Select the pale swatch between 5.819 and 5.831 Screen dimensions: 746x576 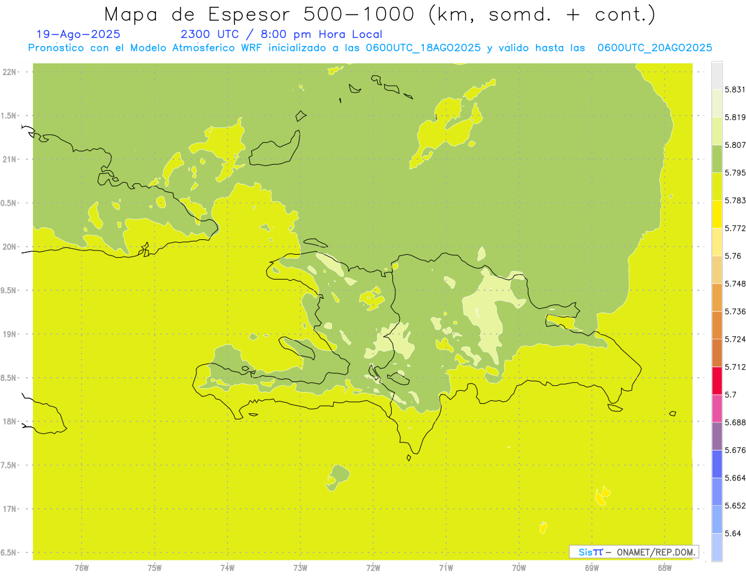tap(717, 103)
